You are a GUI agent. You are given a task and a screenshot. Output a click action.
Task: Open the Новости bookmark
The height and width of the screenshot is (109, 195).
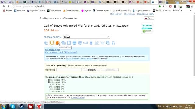tap(19, 11)
